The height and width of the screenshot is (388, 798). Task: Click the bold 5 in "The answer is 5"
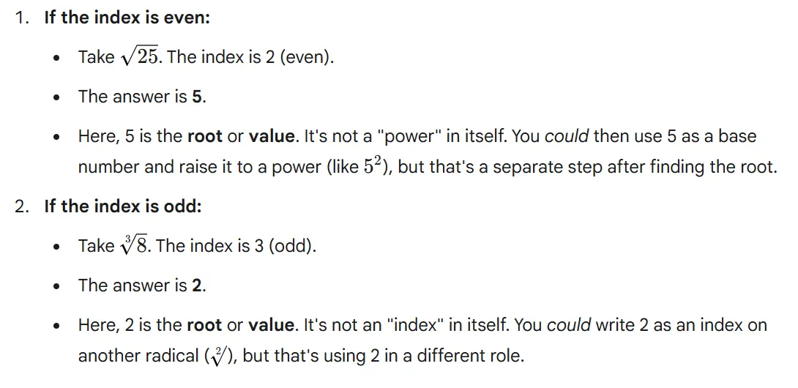pos(197,97)
